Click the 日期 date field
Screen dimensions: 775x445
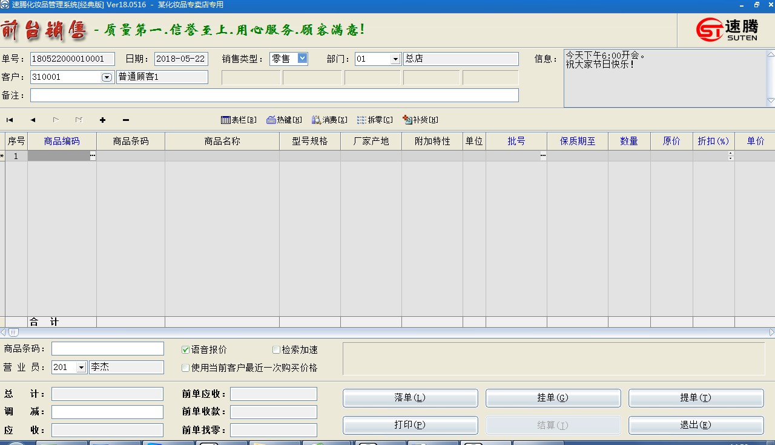181,59
